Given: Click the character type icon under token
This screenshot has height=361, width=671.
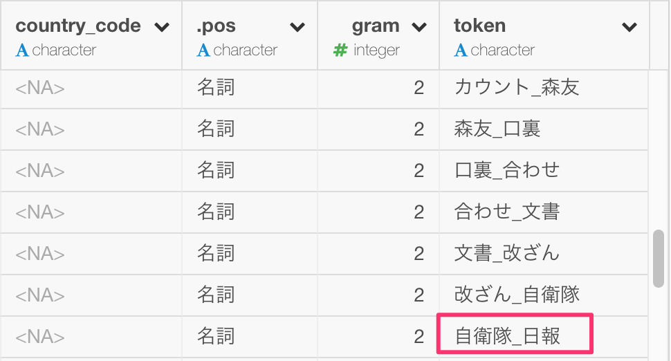Looking at the screenshot, I should [461, 50].
